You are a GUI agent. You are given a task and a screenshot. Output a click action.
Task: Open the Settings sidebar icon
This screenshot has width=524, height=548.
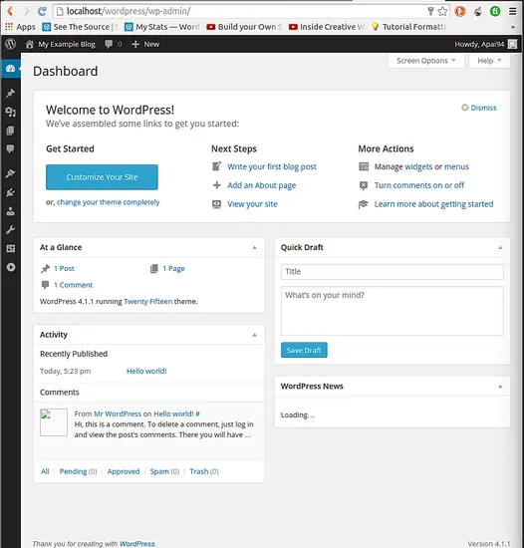tap(11, 248)
